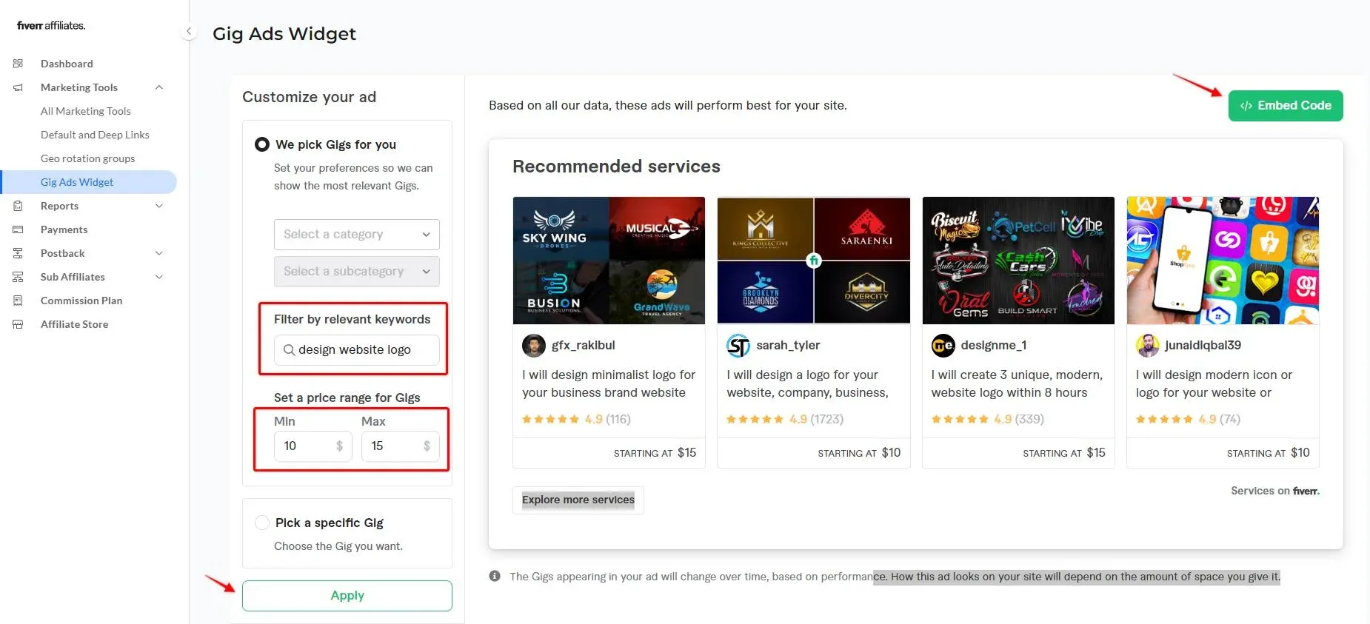Viewport: 1370px width, 624px height.
Task: Click the Marketing Tools megaphone icon
Action: 19,87
